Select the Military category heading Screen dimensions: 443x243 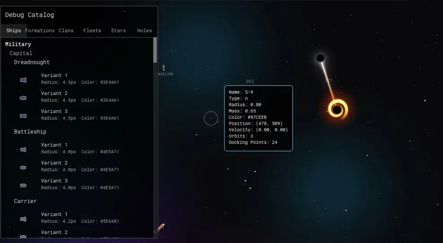[x=18, y=44]
